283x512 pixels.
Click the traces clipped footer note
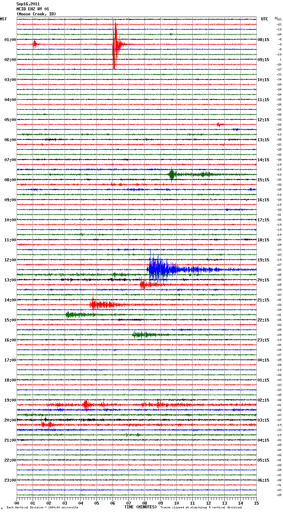coord(201,507)
